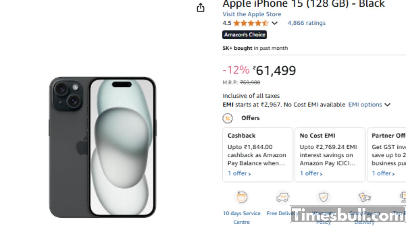The image size is (406, 228).
Task: Open the Cashback 1 offer link
Action: 239,174
